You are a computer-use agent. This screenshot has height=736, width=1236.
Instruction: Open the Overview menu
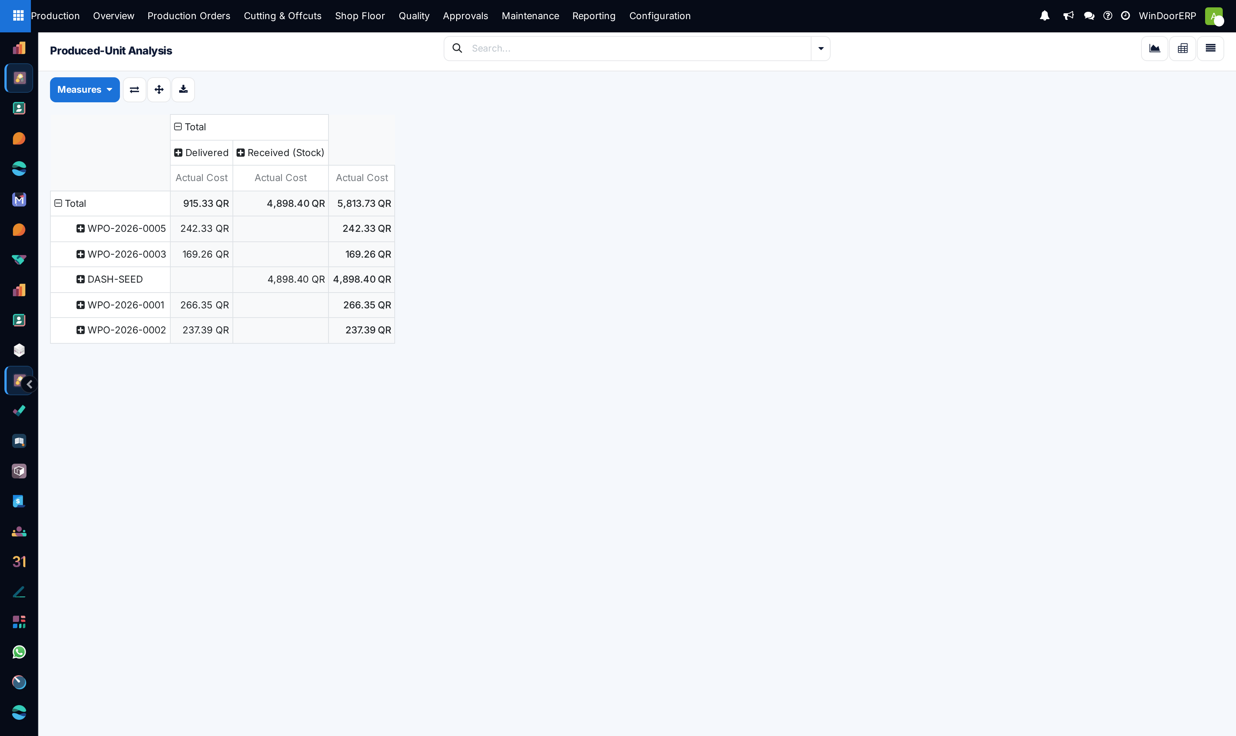point(114,16)
